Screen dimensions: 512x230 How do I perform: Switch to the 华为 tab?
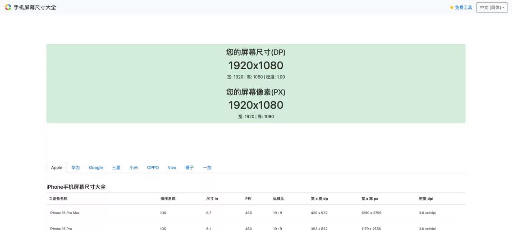75,168
